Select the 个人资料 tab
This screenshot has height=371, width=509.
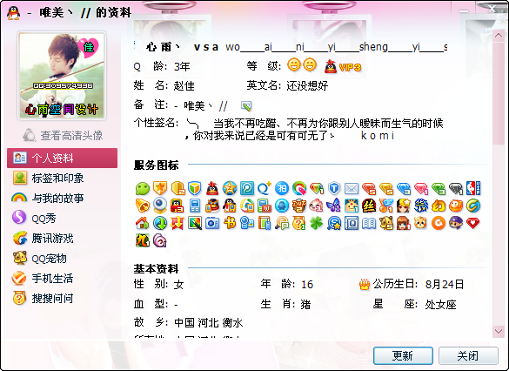click(63, 159)
